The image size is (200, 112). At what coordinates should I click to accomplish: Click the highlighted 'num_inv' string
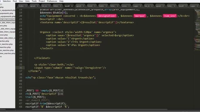pyautogui.click(x=170, y=16)
